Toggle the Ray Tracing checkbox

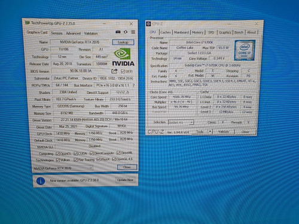(75, 159)
